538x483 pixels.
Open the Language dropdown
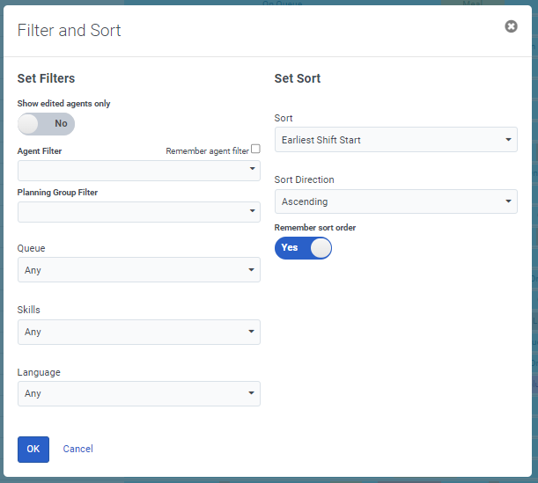coord(138,393)
